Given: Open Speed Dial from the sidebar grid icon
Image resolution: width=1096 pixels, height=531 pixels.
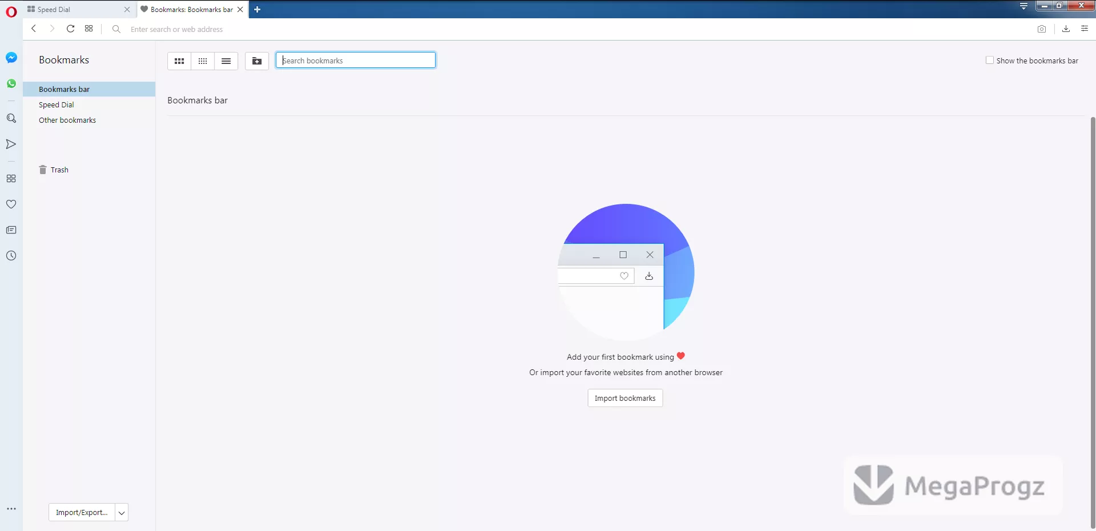Looking at the screenshot, I should (11, 178).
